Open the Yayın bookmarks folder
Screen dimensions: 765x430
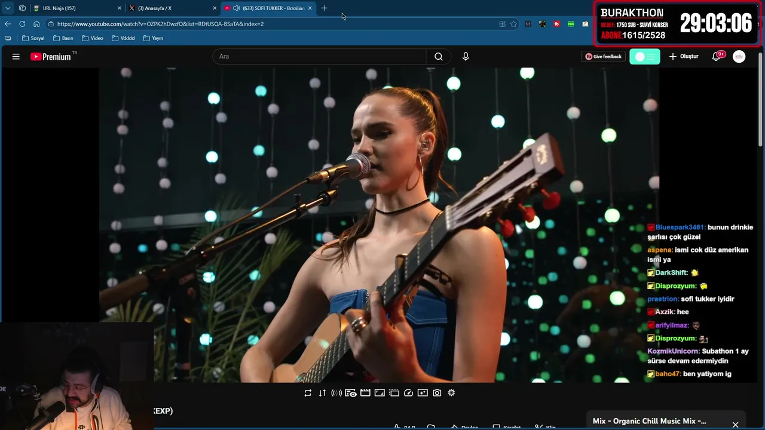click(x=154, y=38)
